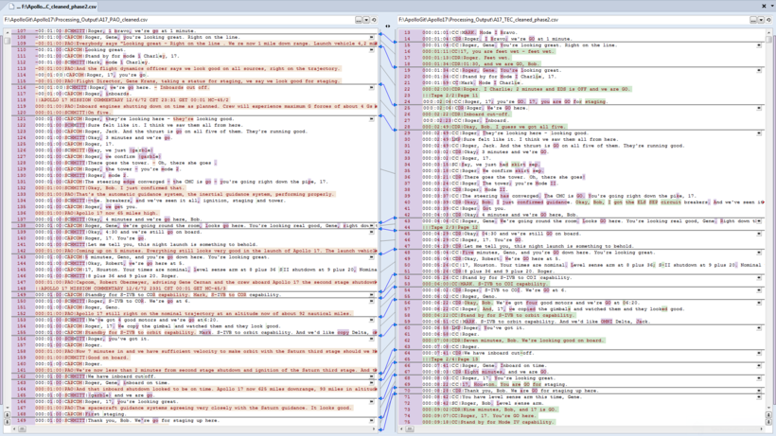Click the block marker icon on left line 169

click(x=372, y=420)
